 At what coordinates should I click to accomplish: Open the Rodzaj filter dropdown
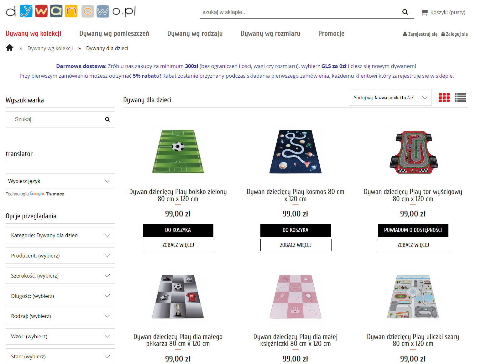pyautogui.click(x=60, y=316)
